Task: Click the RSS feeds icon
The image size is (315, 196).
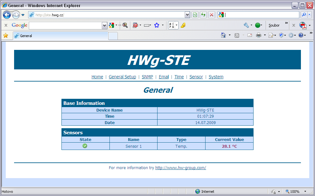Action: (237, 35)
